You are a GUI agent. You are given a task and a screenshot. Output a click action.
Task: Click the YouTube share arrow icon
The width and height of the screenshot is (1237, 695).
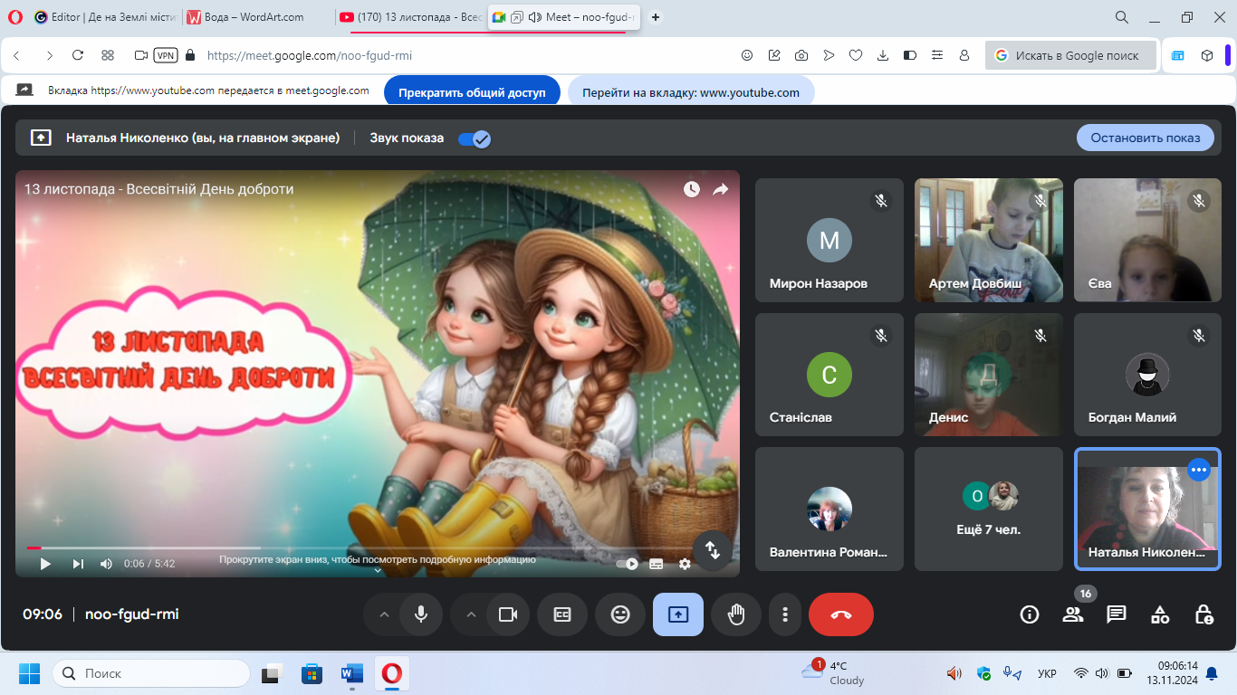(721, 189)
